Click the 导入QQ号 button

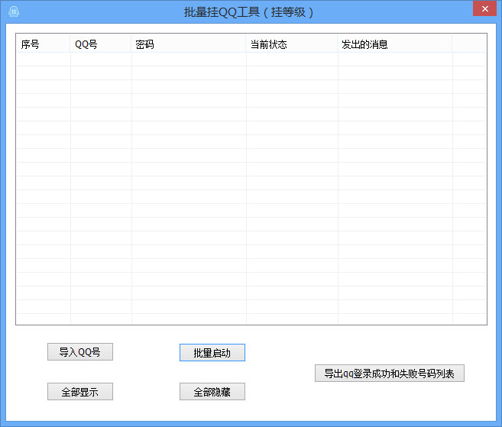point(80,352)
